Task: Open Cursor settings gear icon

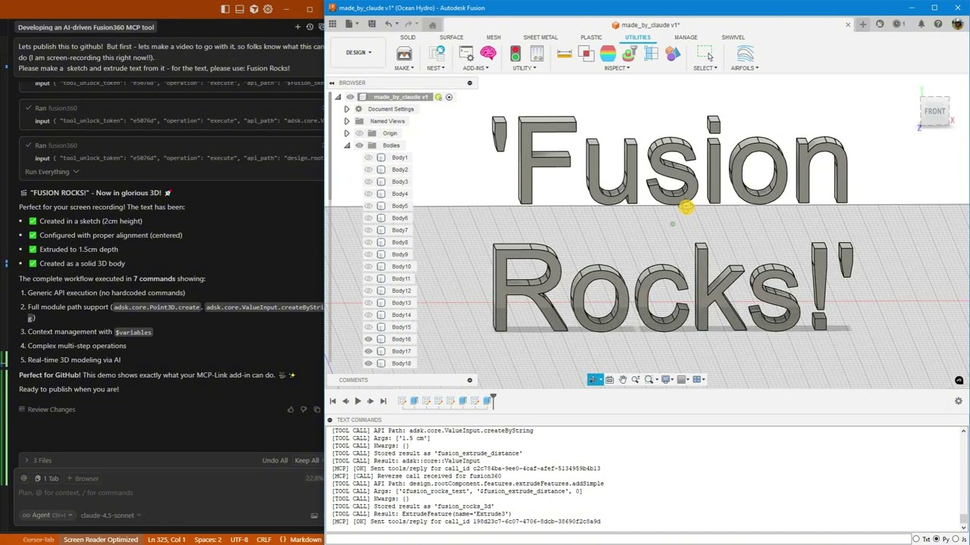Action: (268, 9)
